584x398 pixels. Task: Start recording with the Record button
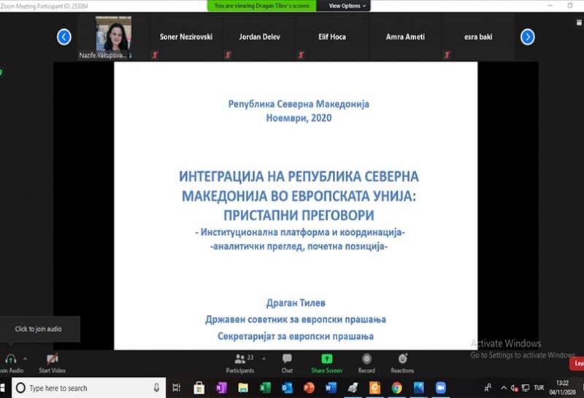tap(366, 359)
